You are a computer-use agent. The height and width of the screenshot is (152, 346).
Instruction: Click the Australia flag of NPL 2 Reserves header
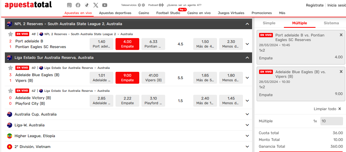point(10,24)
